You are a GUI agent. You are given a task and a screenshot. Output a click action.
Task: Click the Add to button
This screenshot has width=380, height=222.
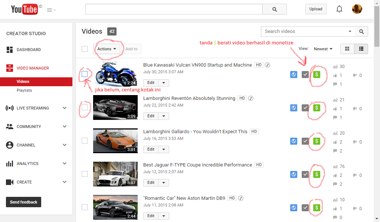131,49
